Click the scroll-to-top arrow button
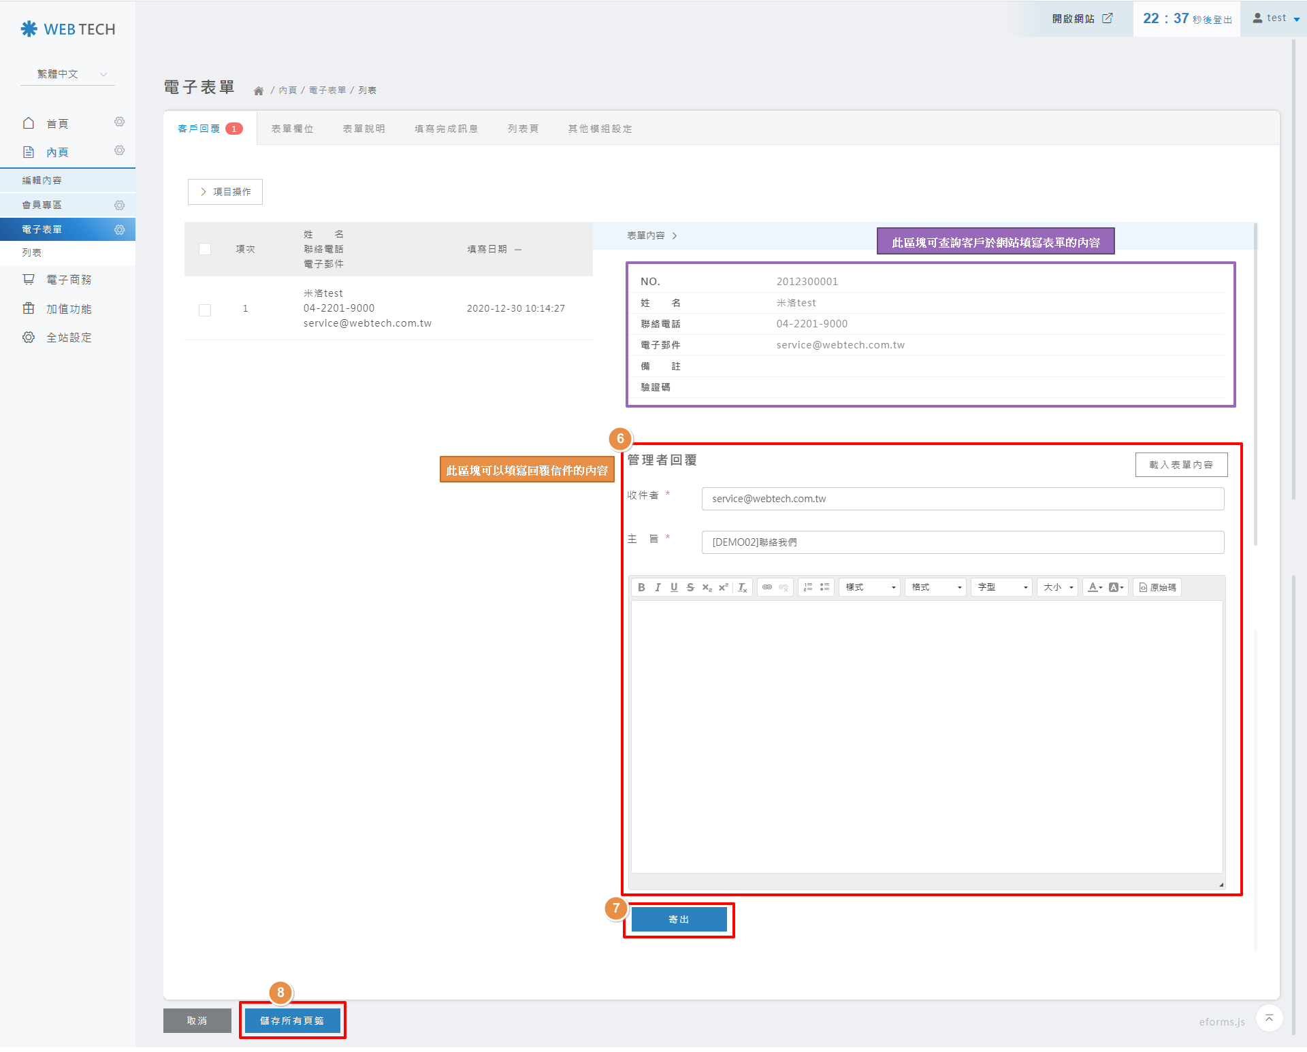The width and height of the screenshot is (1307, 1052). 1269,1019
